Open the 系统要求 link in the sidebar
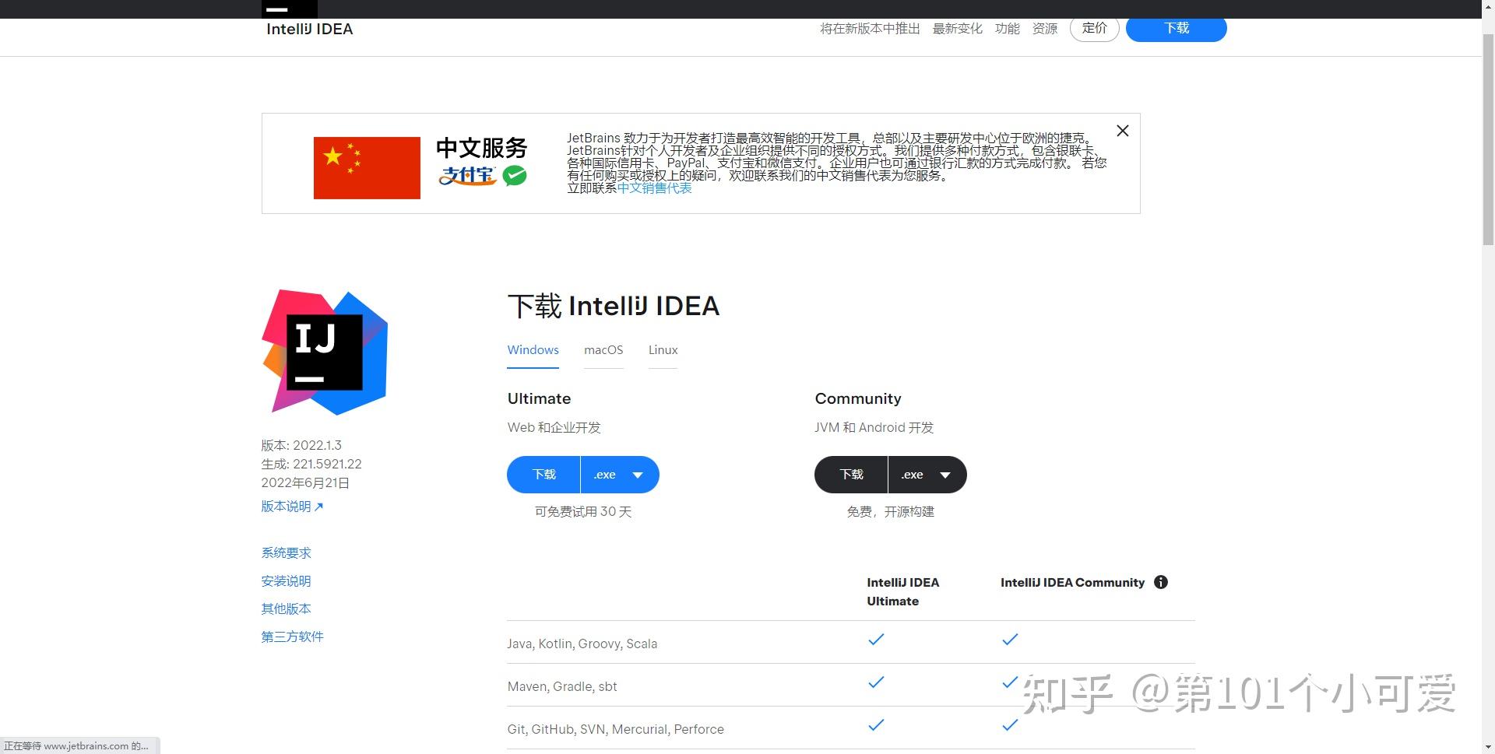1495x754 pixels. (285, 552)
